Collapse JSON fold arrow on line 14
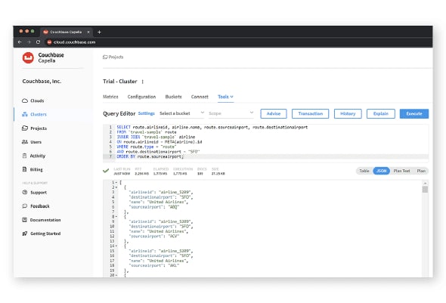Viewport: 446px width, 303px height. click(116, 246)
